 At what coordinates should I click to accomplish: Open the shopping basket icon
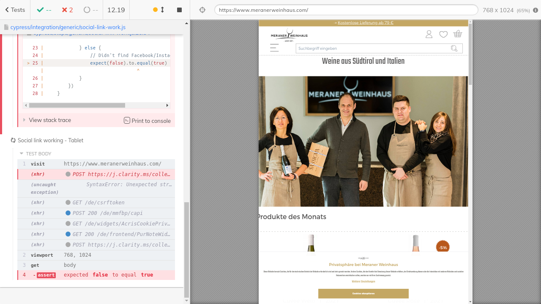(x=457, y=34)
